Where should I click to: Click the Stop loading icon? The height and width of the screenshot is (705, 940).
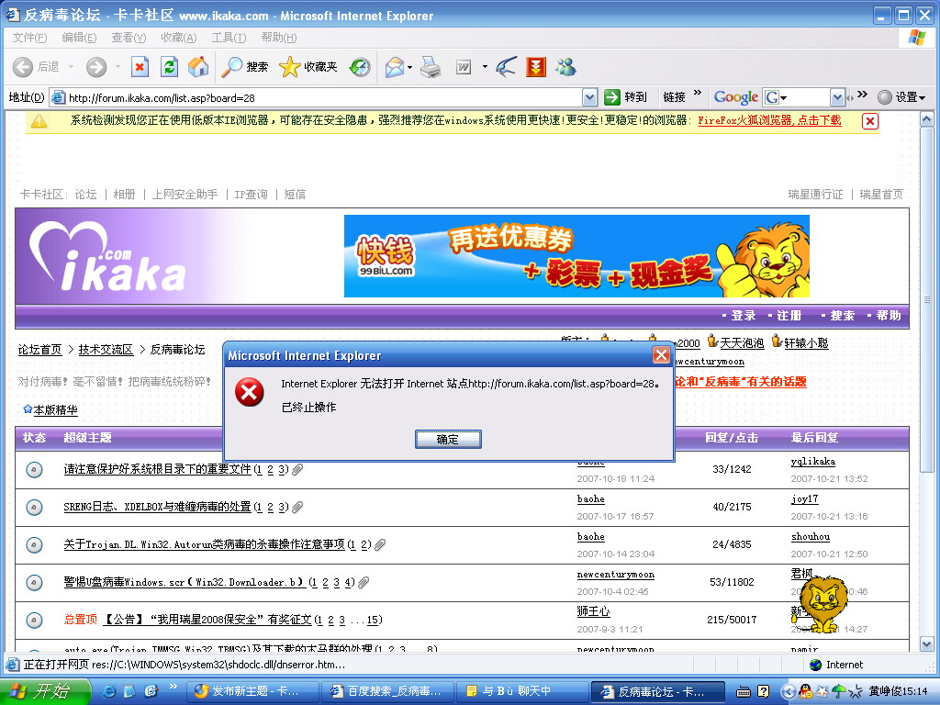pos(140,66)
